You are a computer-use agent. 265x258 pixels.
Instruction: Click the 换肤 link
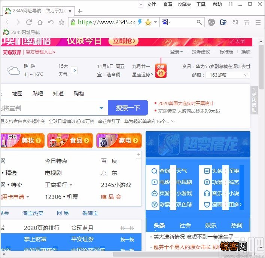pyautogui.click(x=246, y=52)
